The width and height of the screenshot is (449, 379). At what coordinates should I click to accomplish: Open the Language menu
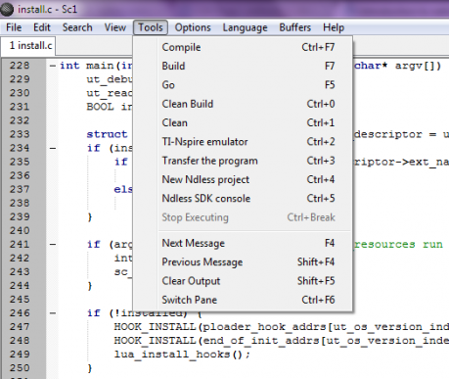click(245, 27)
